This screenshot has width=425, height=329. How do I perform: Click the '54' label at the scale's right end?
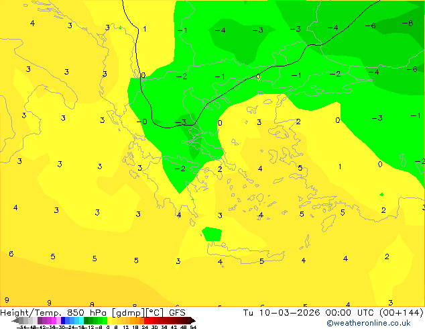click(192, 327)
